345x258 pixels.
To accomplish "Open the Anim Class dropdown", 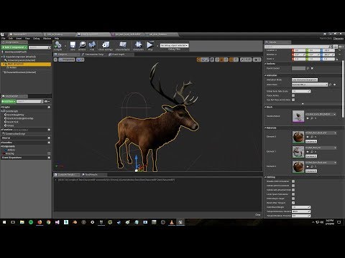I will pos(310,85).
